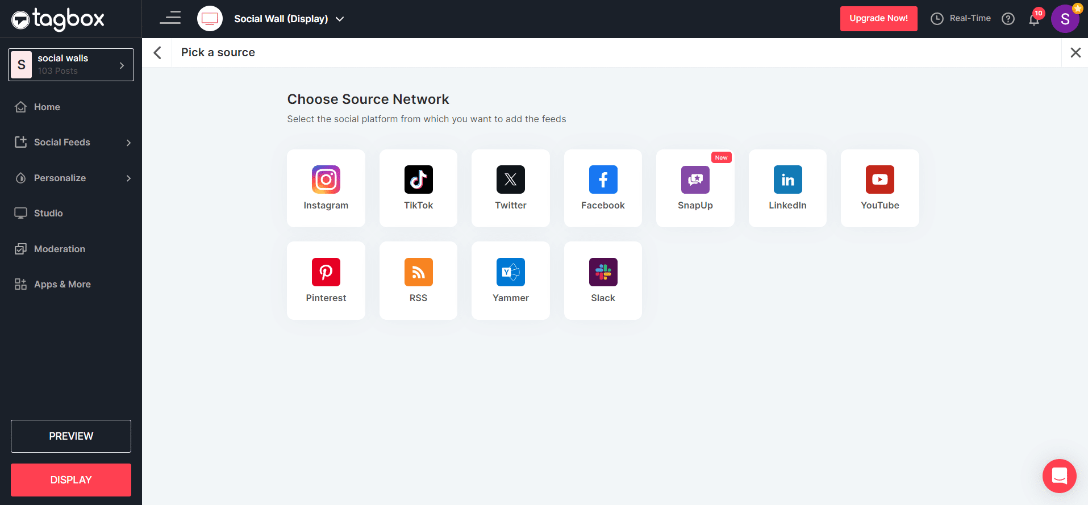Select the Pinterest source icon
1088x505 pixels.
pyautogui.click(x=326, y=280)
